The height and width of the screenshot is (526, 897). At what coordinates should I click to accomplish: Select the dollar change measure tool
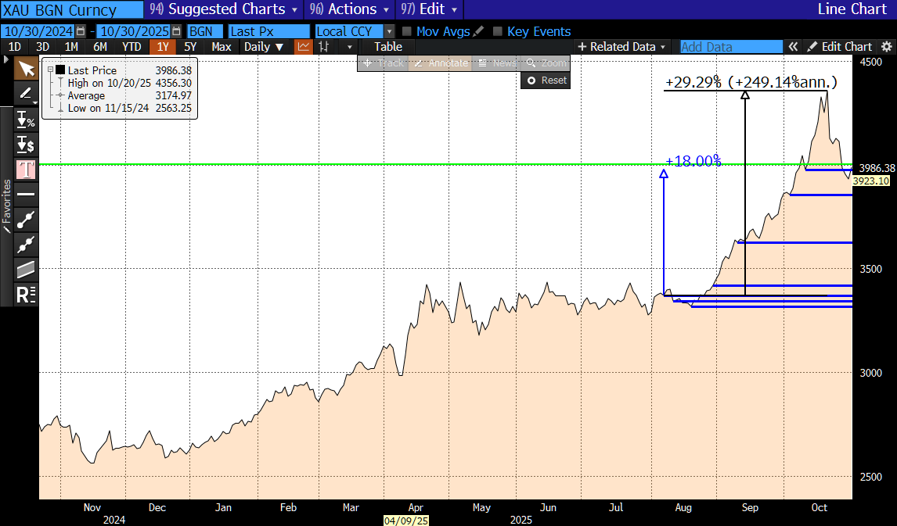tap(26, 145)
